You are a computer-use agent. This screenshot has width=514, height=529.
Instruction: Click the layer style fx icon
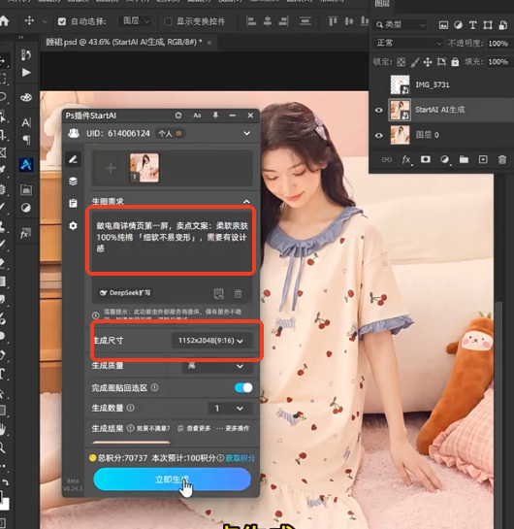tap(406, 159)
